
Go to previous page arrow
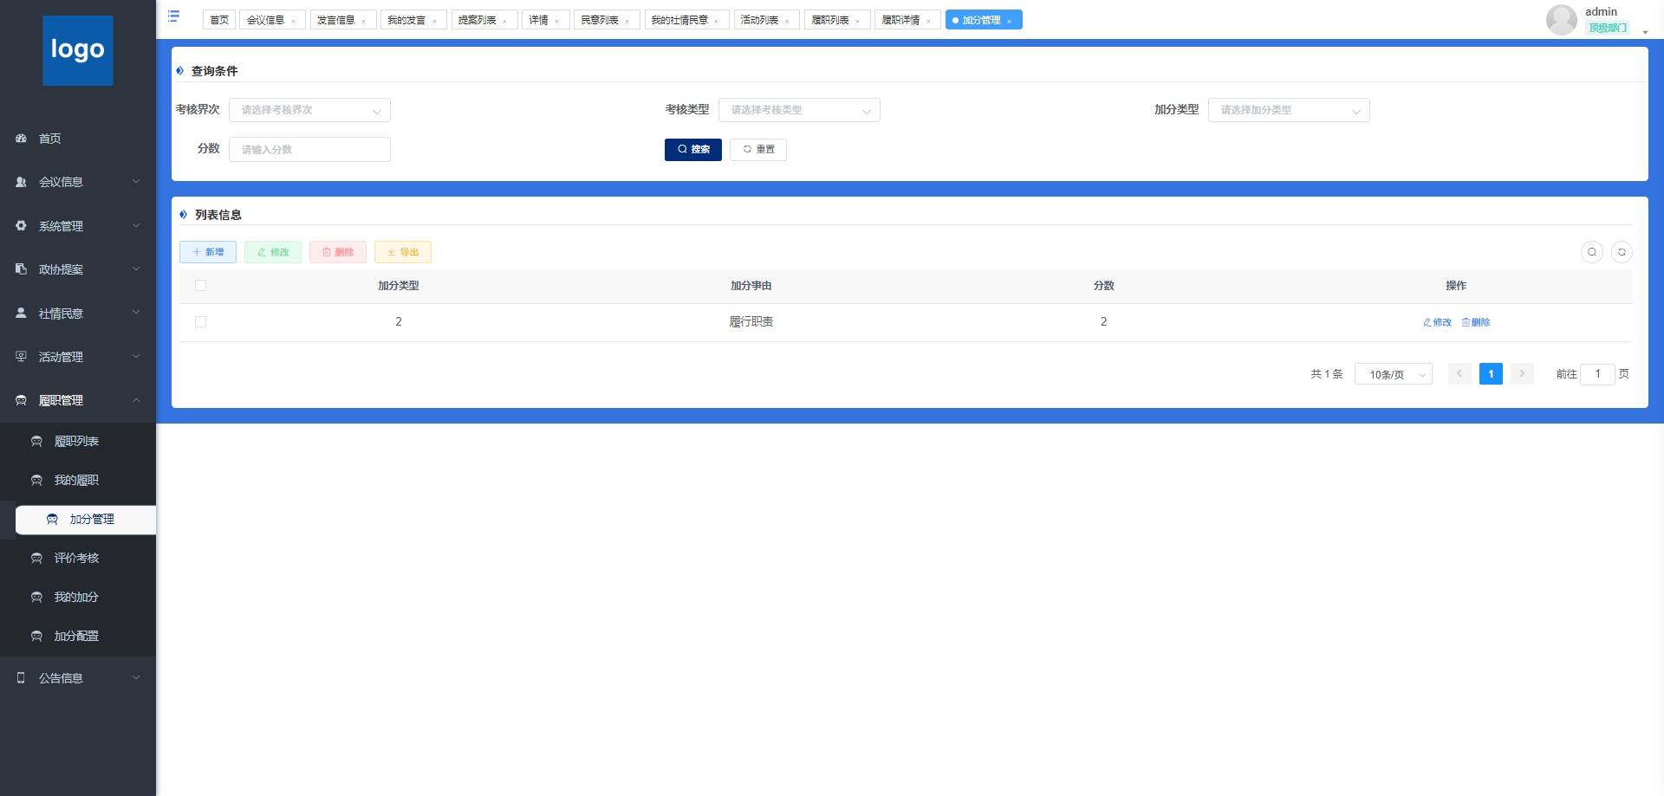[1459, 374]
